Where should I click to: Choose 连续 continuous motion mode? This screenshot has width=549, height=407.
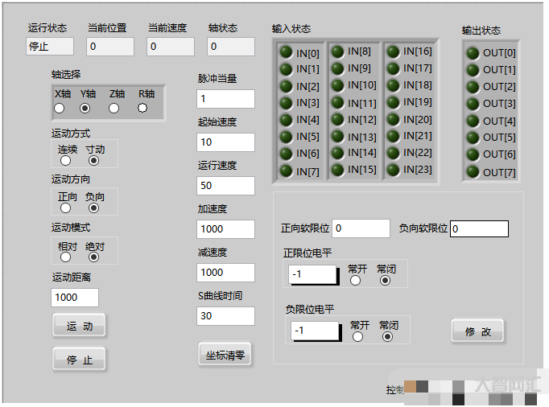[x=66, y=160]
